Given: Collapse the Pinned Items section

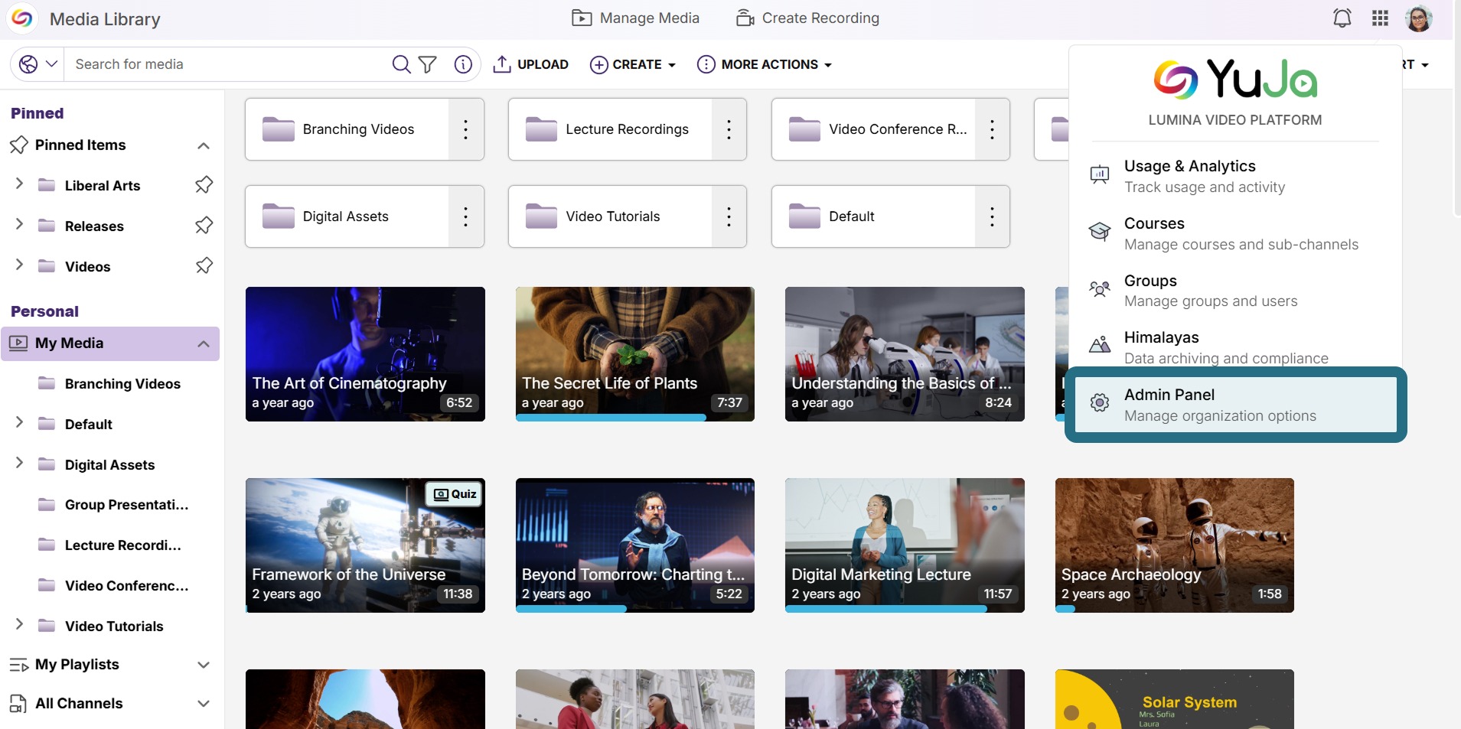Looking at the screenshot, I should [x=204, y=145].
